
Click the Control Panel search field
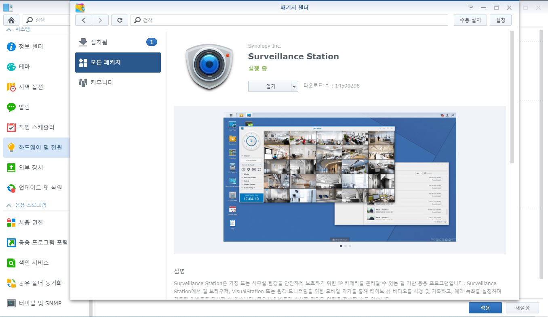(x=46, y=20)
